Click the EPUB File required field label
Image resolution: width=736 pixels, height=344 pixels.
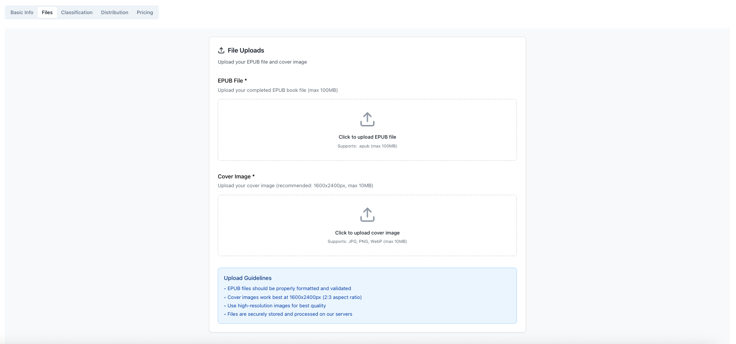click(x=232, y=80)
